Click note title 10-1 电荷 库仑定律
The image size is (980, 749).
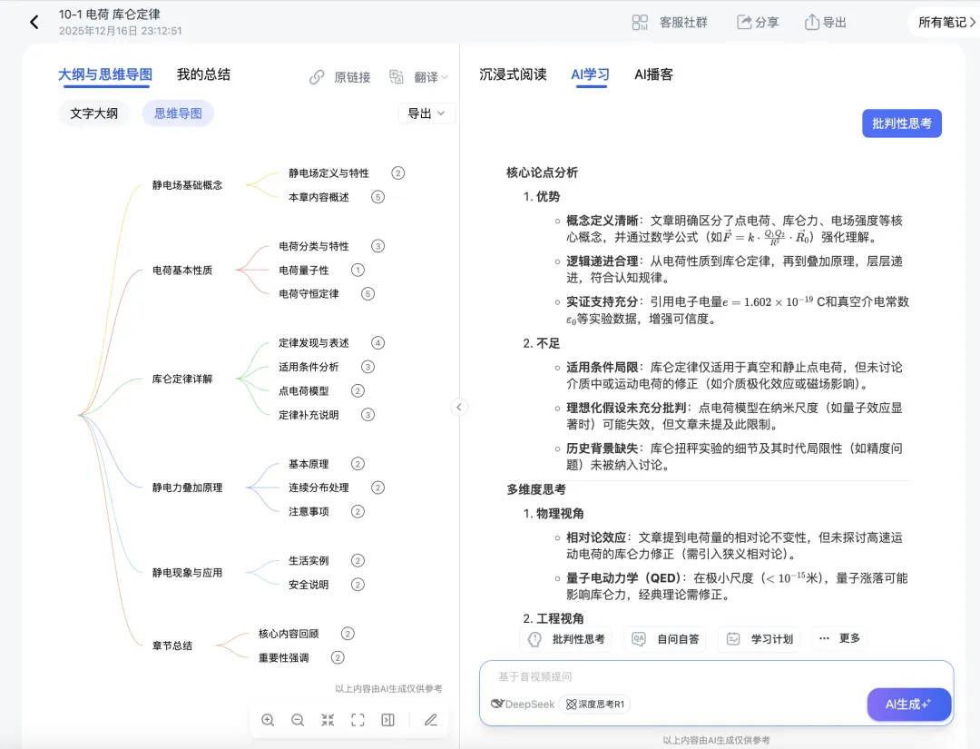click(110, 15)
